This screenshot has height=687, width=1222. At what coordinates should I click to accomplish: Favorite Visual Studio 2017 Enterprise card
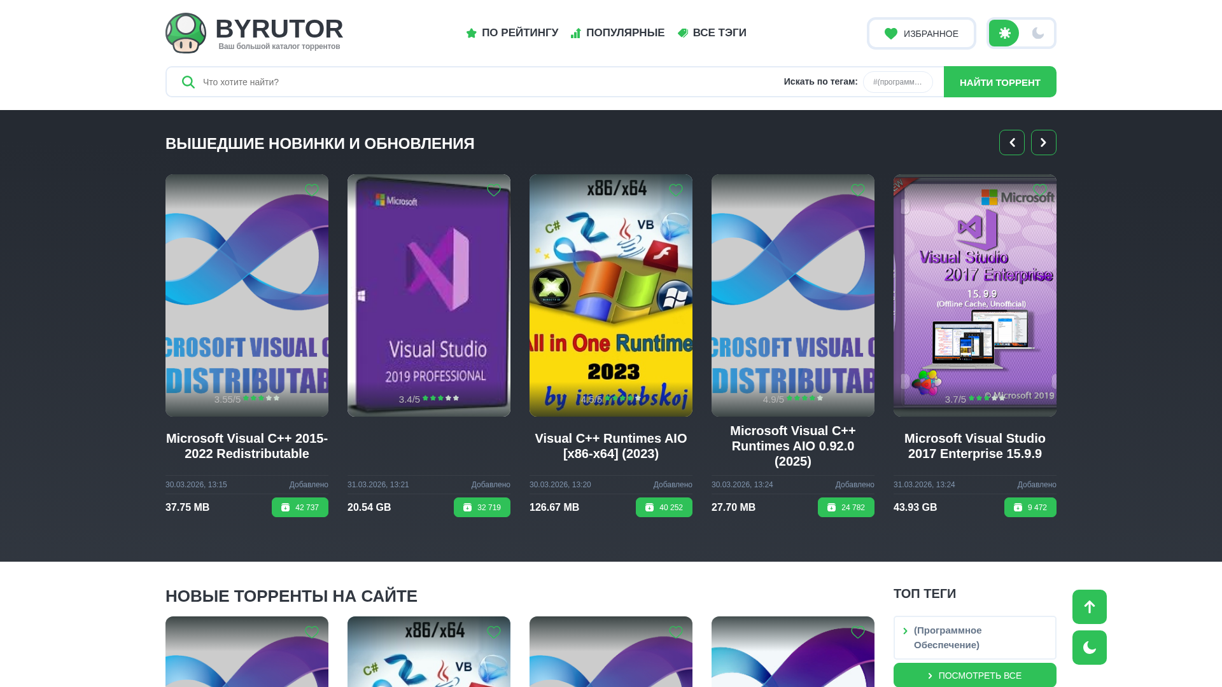tap(1040, 190)
